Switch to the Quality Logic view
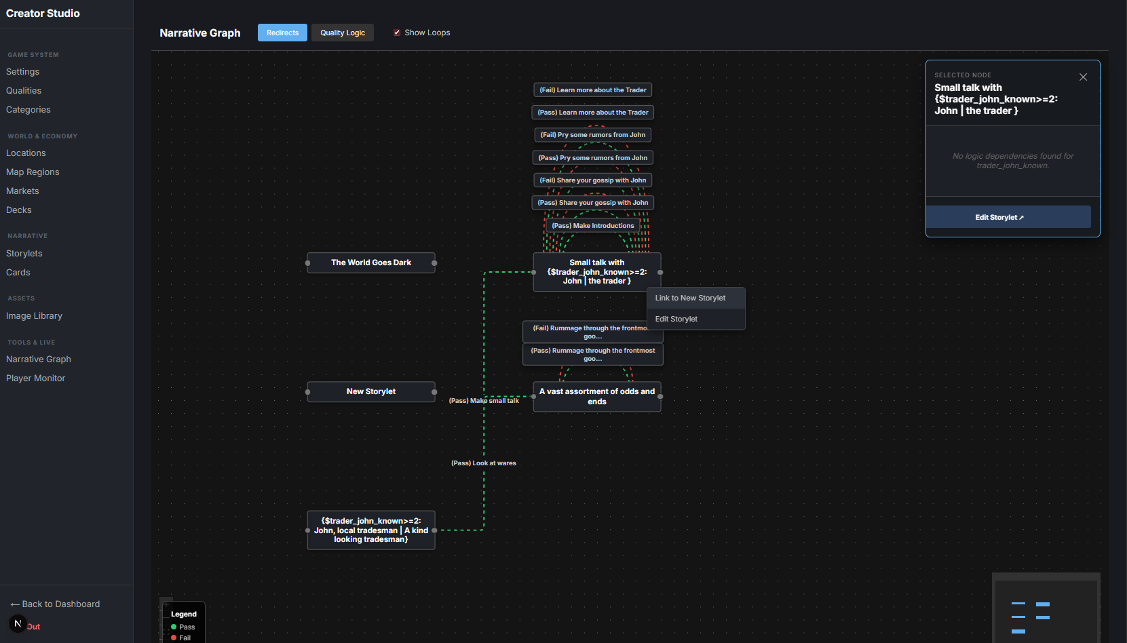 [x=343, y=33]
